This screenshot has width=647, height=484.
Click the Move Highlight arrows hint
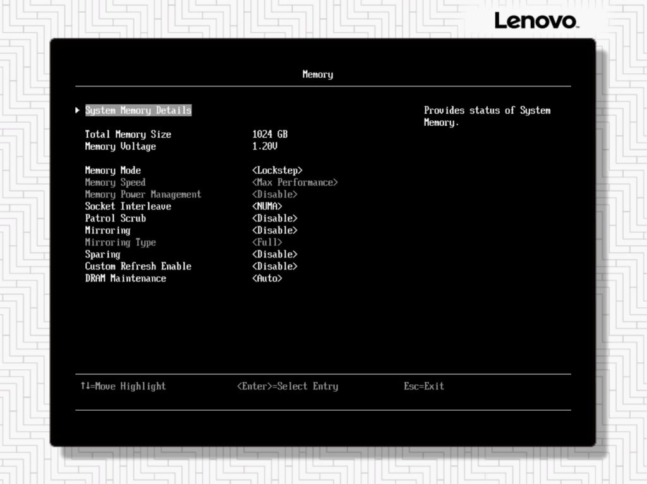123,386
